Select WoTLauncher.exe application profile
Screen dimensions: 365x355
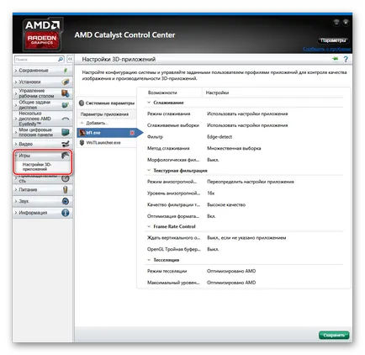[107, 142]
